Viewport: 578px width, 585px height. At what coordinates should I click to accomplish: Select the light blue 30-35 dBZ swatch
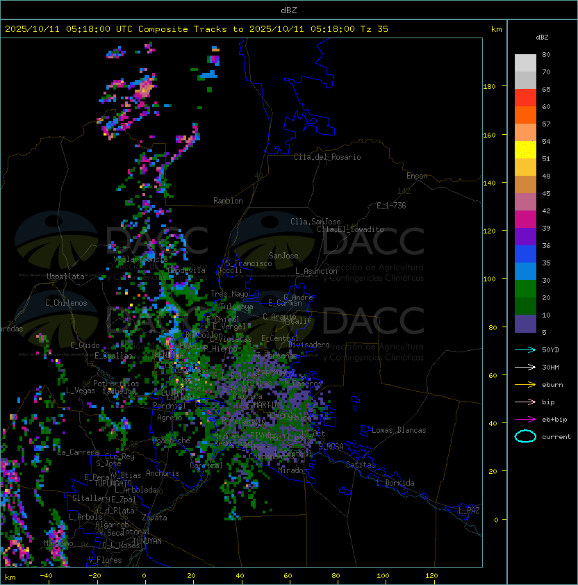525,272
